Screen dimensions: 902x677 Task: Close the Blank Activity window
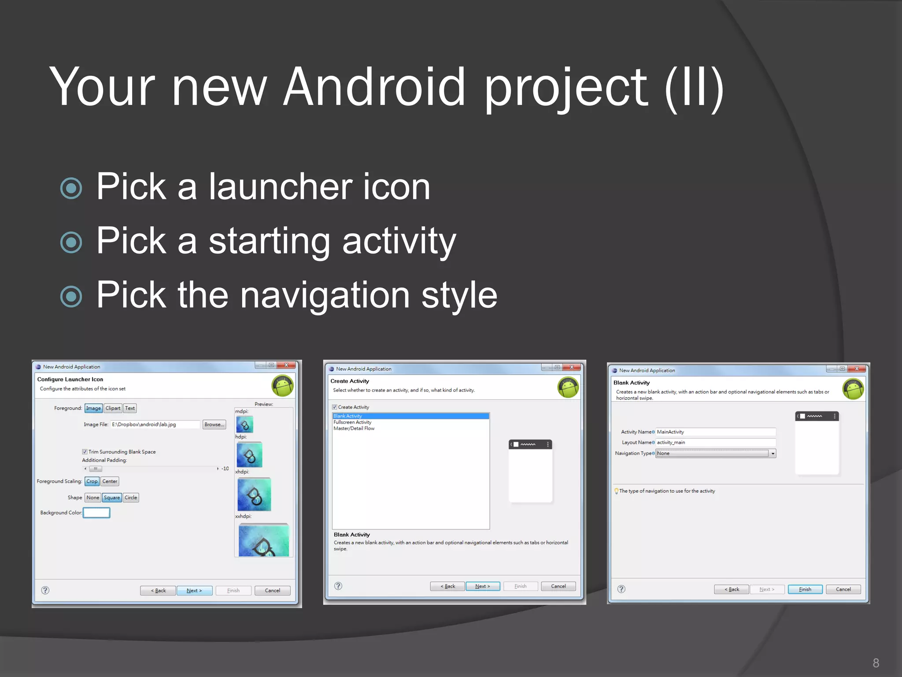point(857,368)
